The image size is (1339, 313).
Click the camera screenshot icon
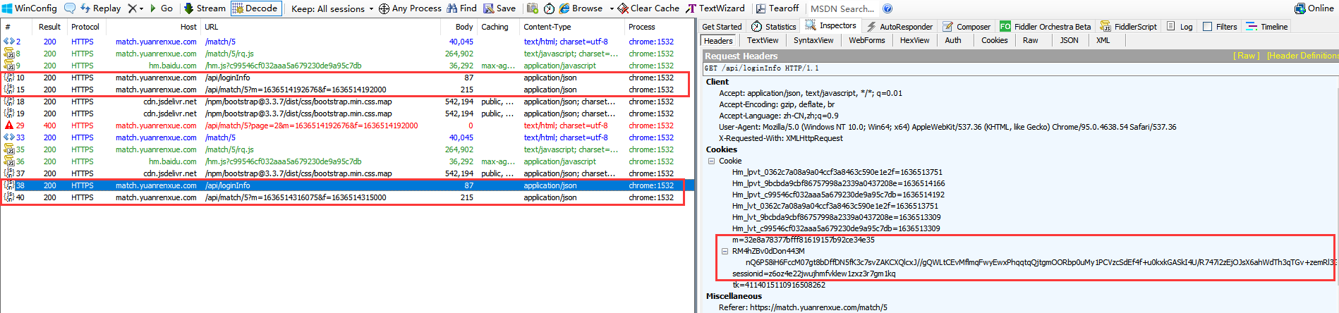tap(533, 8)
